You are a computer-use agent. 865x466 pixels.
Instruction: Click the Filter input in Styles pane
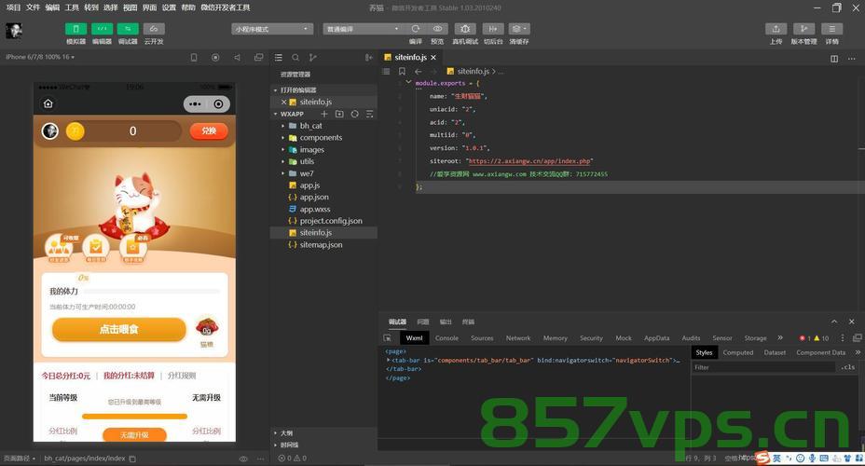tap(764, 367)
